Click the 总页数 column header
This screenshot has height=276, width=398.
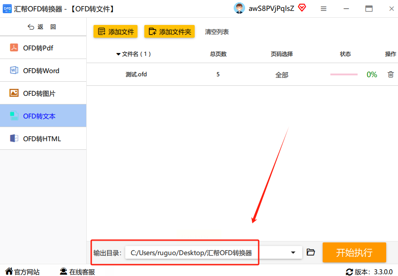218,54
